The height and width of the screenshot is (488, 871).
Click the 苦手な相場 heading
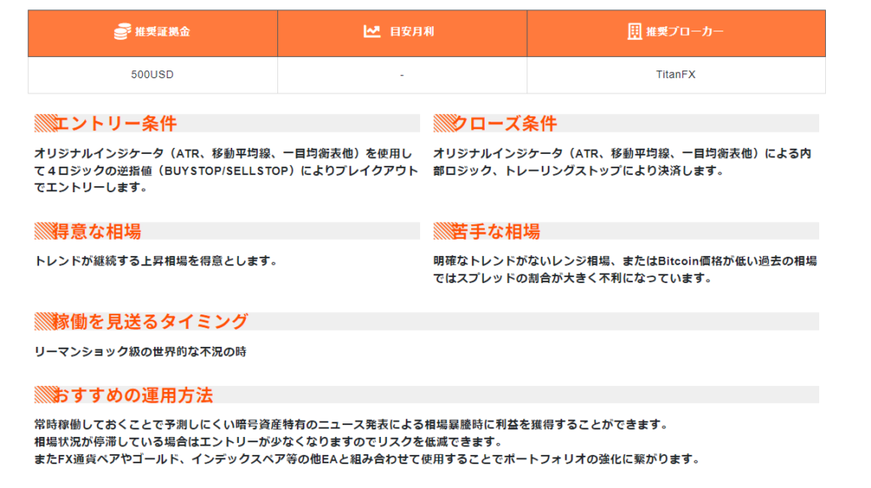(x=496, y=231)
